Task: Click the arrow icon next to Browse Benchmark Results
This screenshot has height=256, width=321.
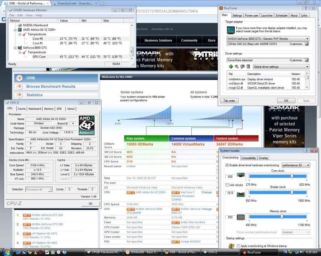Action: point(19,86)
